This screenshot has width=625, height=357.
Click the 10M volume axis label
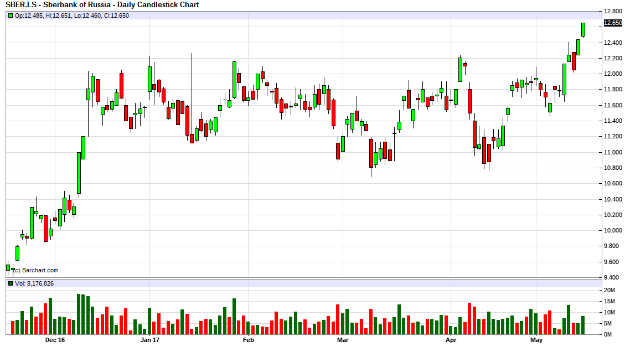tap(609, 312)
